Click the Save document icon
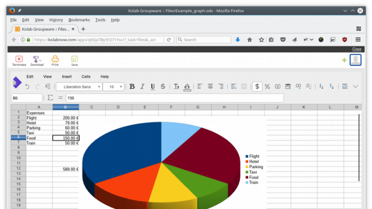Viewport: 372px width, 209px height. [x=74, y=60]
